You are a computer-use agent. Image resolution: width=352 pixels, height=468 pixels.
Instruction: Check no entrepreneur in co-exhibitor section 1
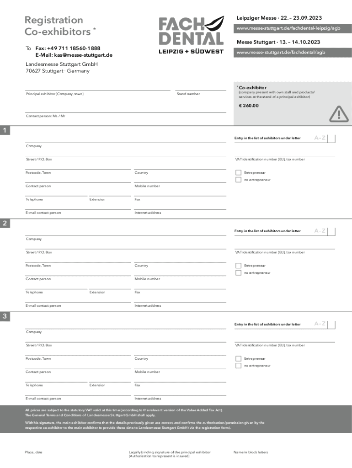click(x=238, y=180)
